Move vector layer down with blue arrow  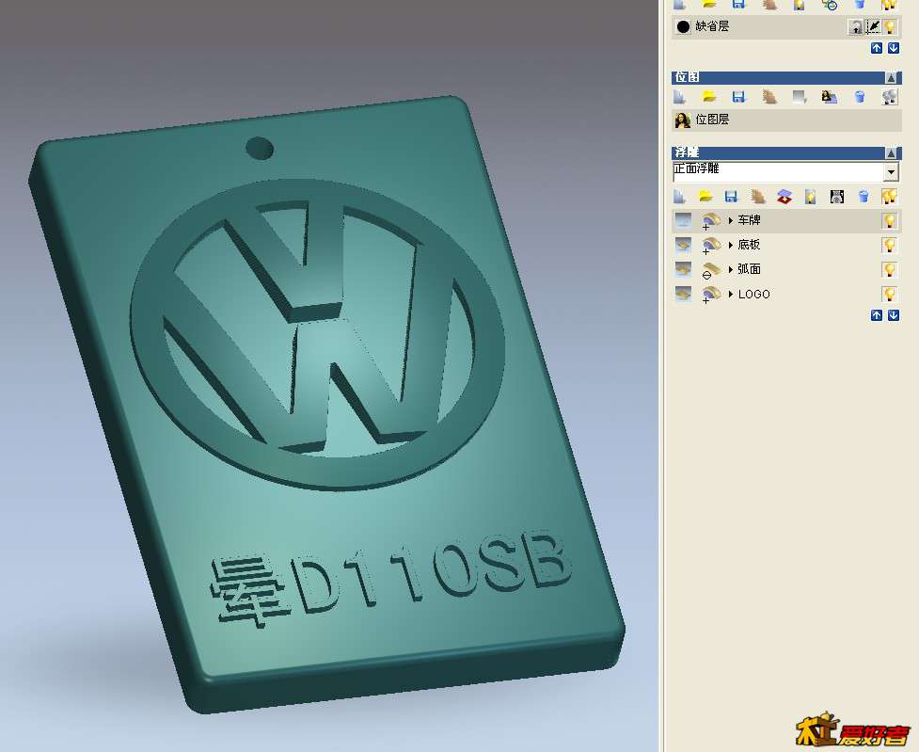tap(894, 48)
